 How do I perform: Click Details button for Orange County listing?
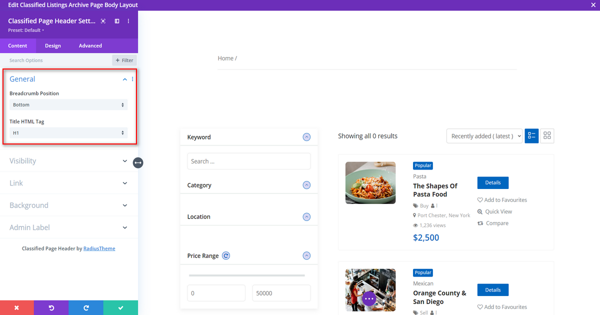click(493, 289)
